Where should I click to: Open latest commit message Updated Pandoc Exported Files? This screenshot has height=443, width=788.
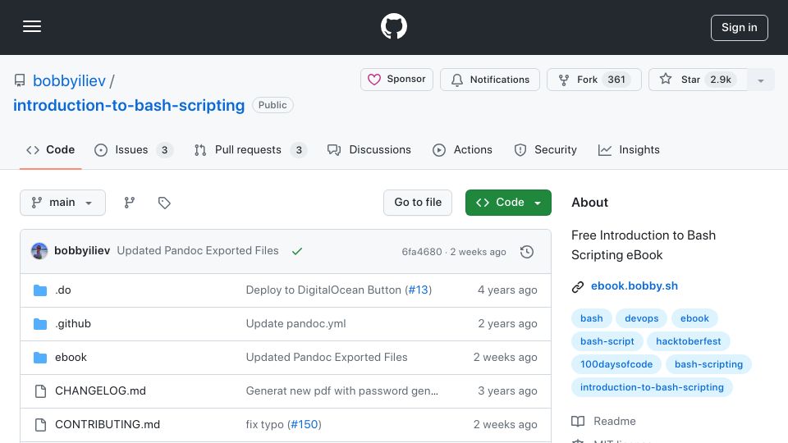pos(198,251)
